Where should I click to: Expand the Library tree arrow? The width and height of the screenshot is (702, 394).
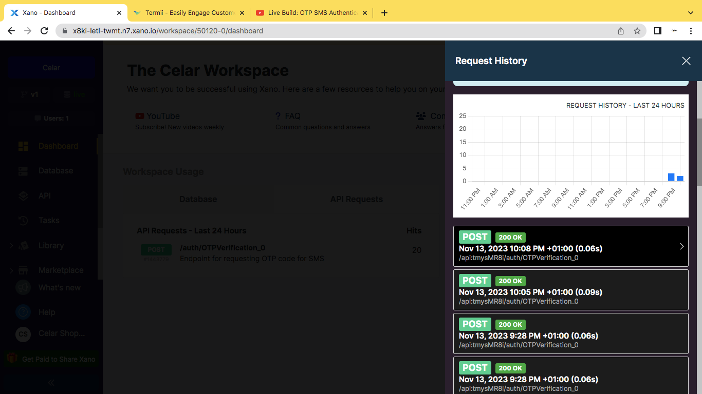tap(11, 246)
